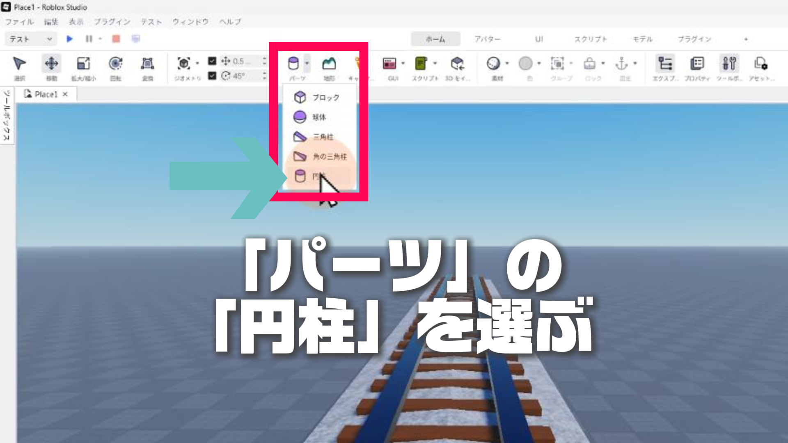Screen dimensions: 788x443
Task: Expand the テスト mode dropdown
Action: pos(49,39)
